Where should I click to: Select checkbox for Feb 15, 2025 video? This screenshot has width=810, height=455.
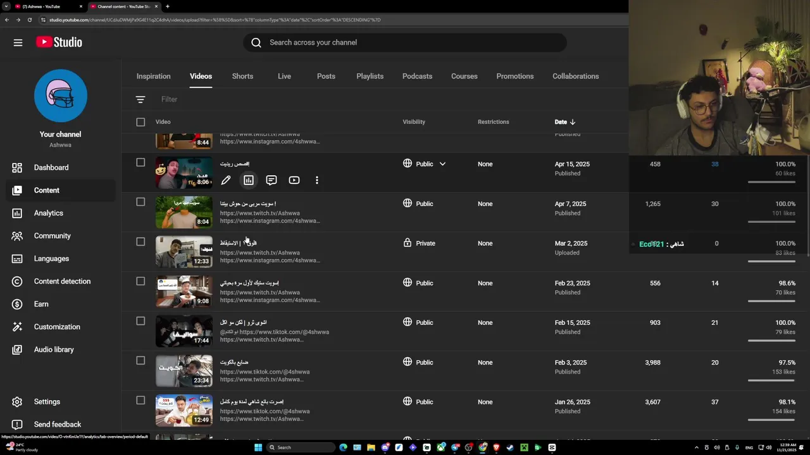tap(140, 321)
